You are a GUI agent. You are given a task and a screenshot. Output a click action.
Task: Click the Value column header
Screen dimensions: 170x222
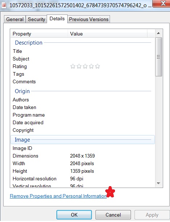coord(107,34)
